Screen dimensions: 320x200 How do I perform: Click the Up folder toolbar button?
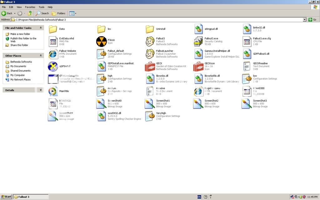(x=30, y=13)
